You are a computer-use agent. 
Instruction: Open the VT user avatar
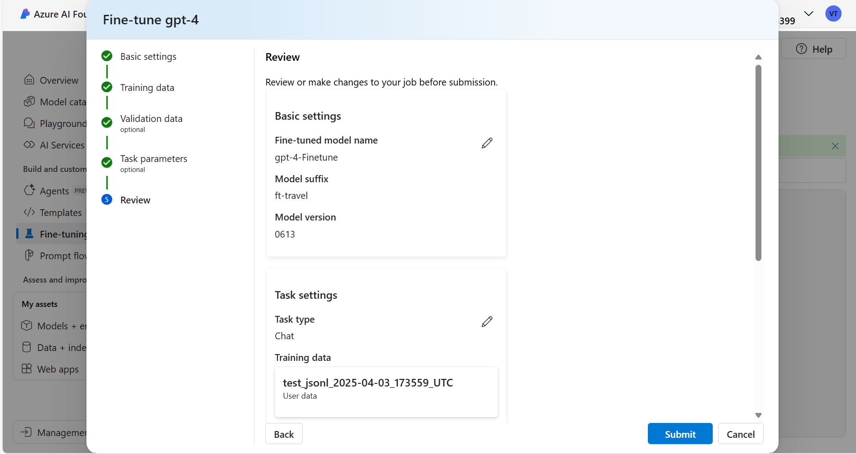(x=833, y=13)
